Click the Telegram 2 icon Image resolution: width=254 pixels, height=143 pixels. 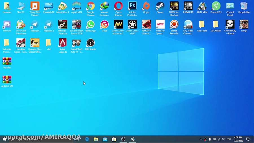[49, 26]
